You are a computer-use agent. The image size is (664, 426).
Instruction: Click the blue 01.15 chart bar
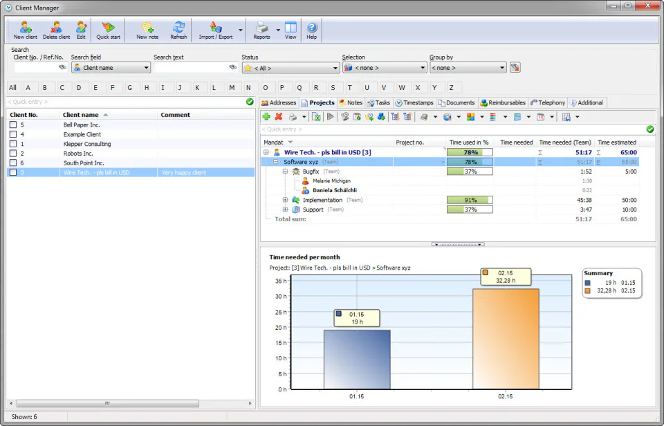pos(357,360)
